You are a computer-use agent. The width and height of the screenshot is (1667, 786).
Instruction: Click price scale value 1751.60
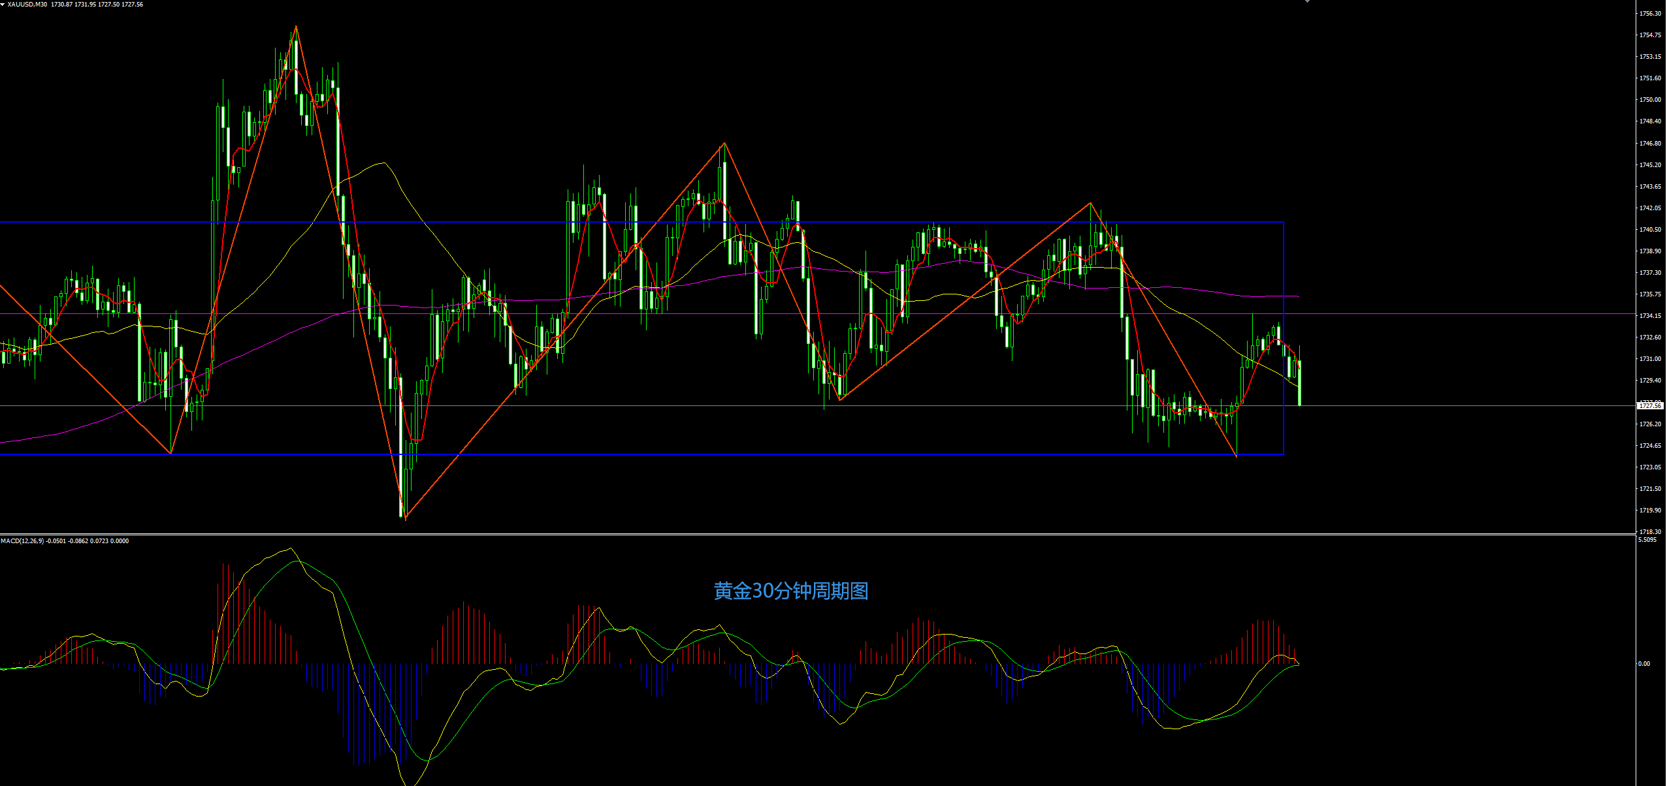[x=1650, y=78]
